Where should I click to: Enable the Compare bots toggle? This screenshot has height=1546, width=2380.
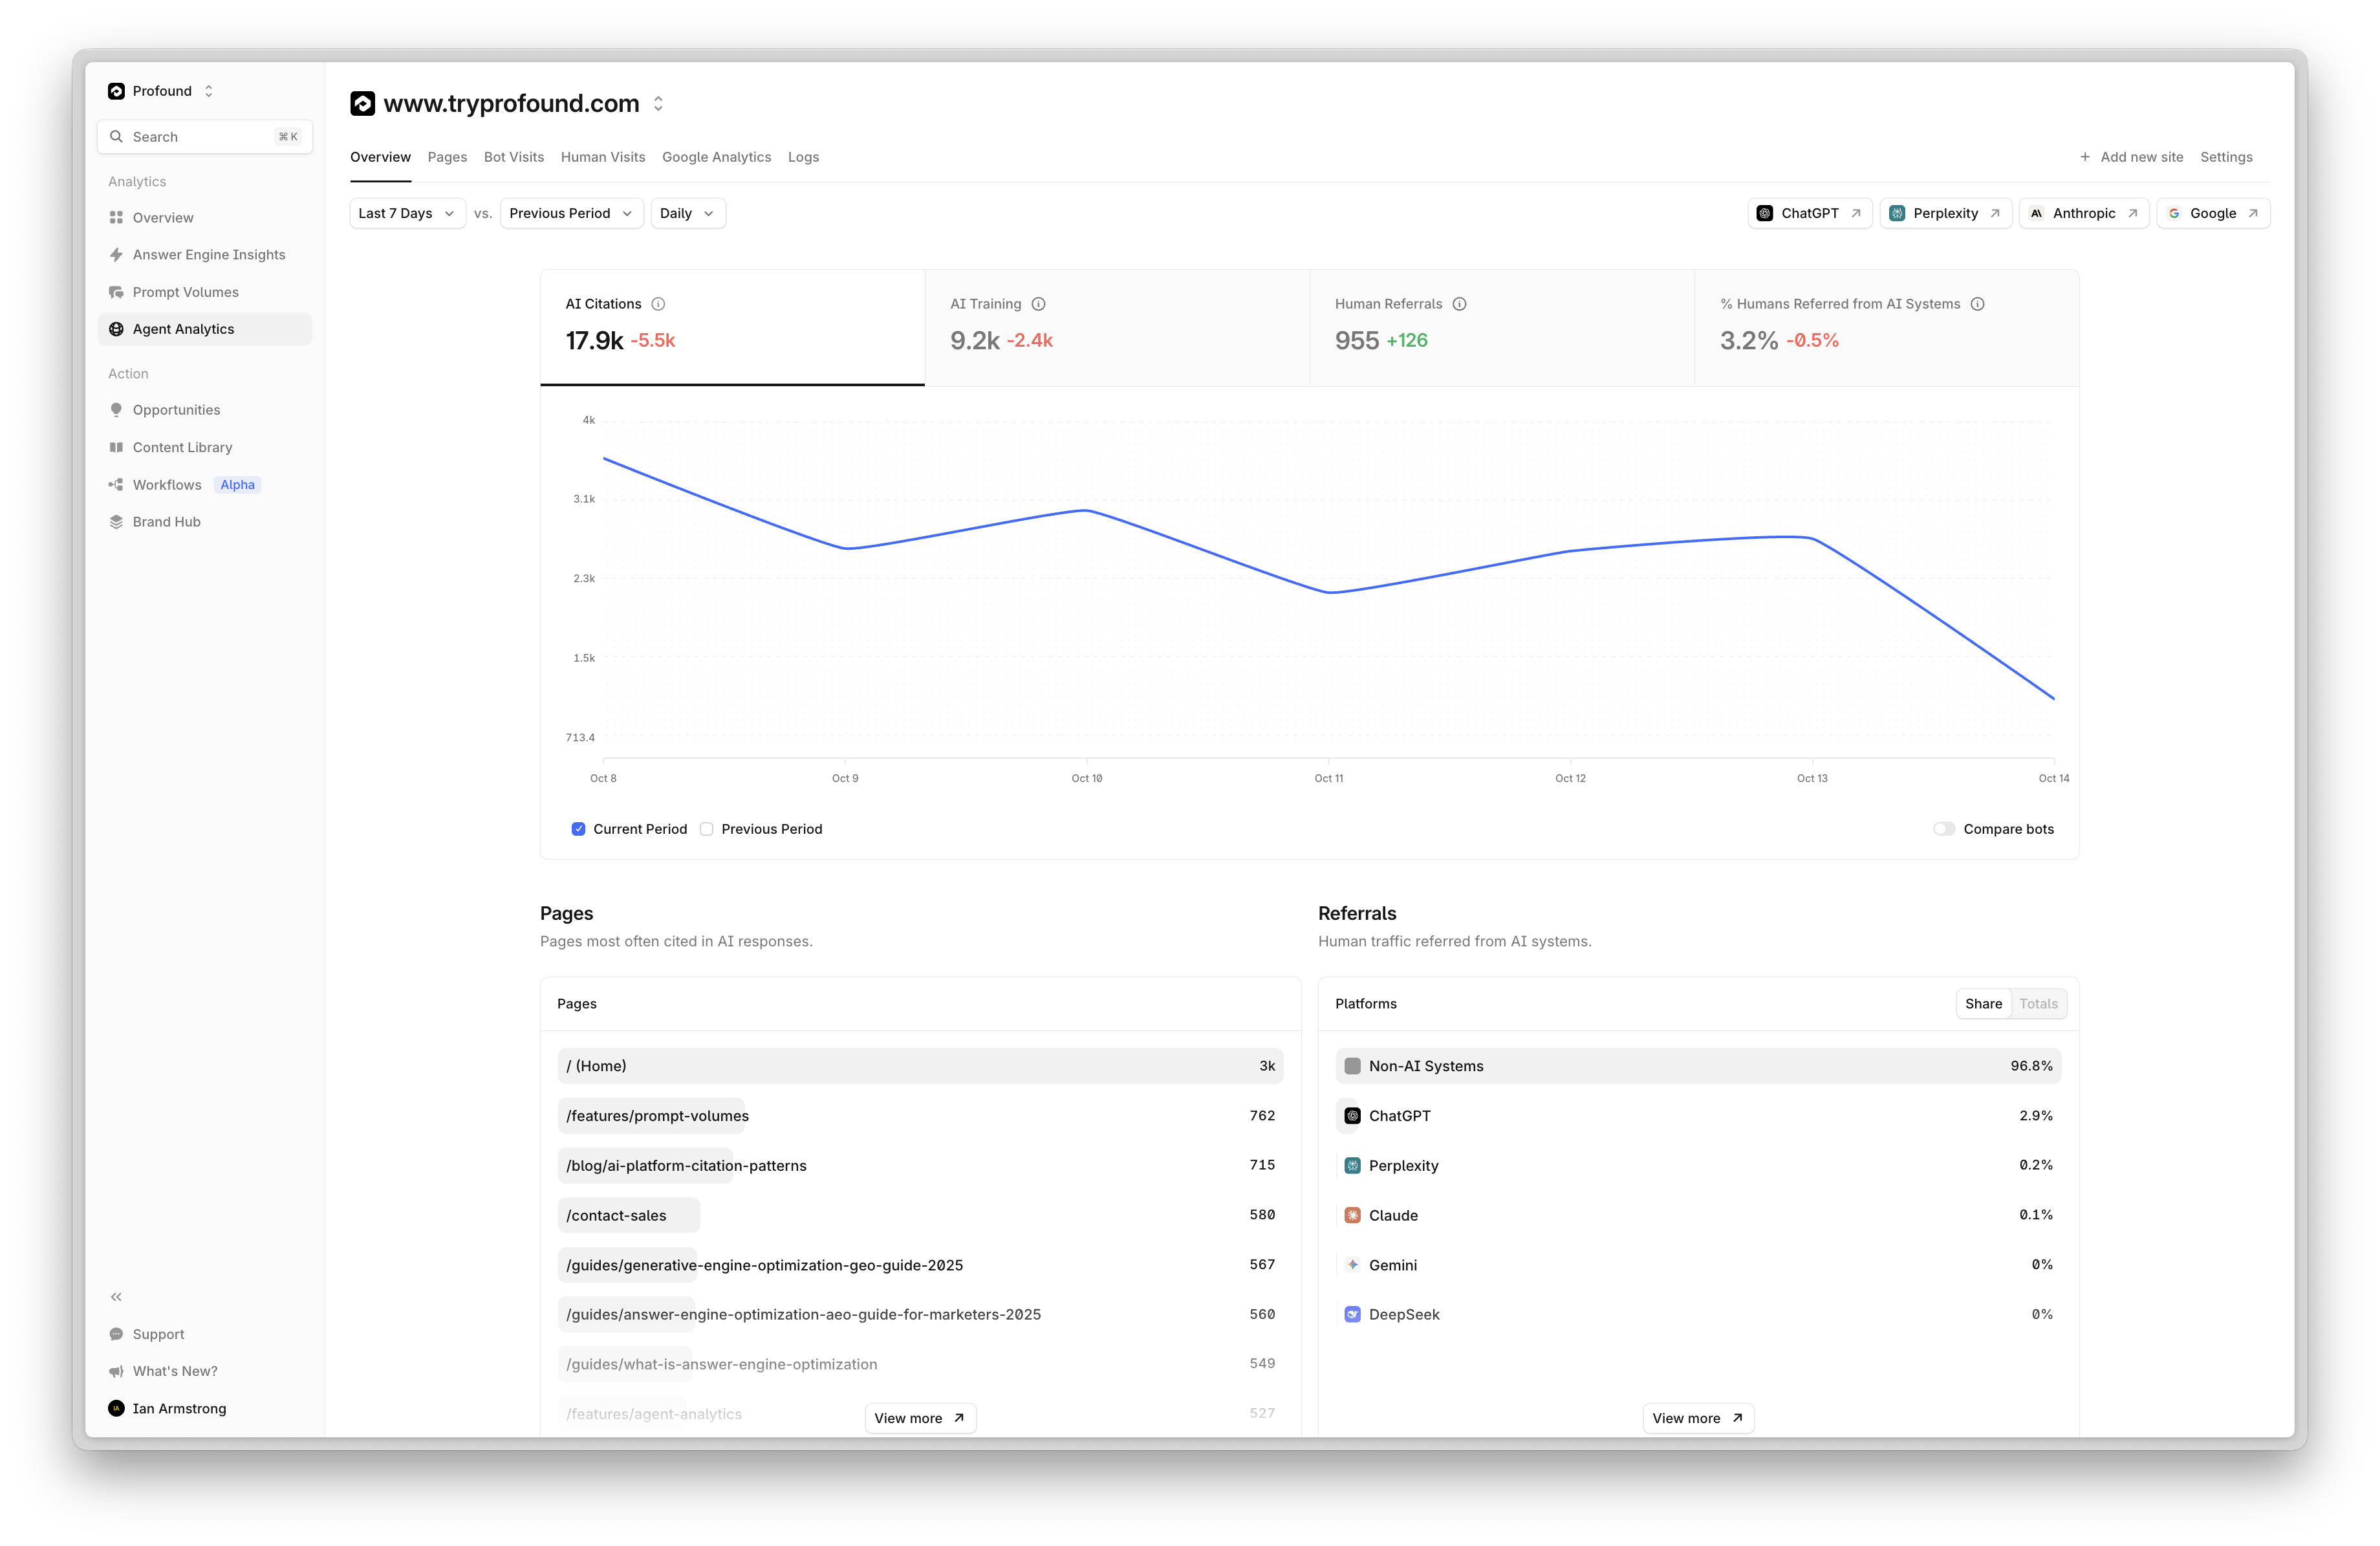(x=1944, y=828)
